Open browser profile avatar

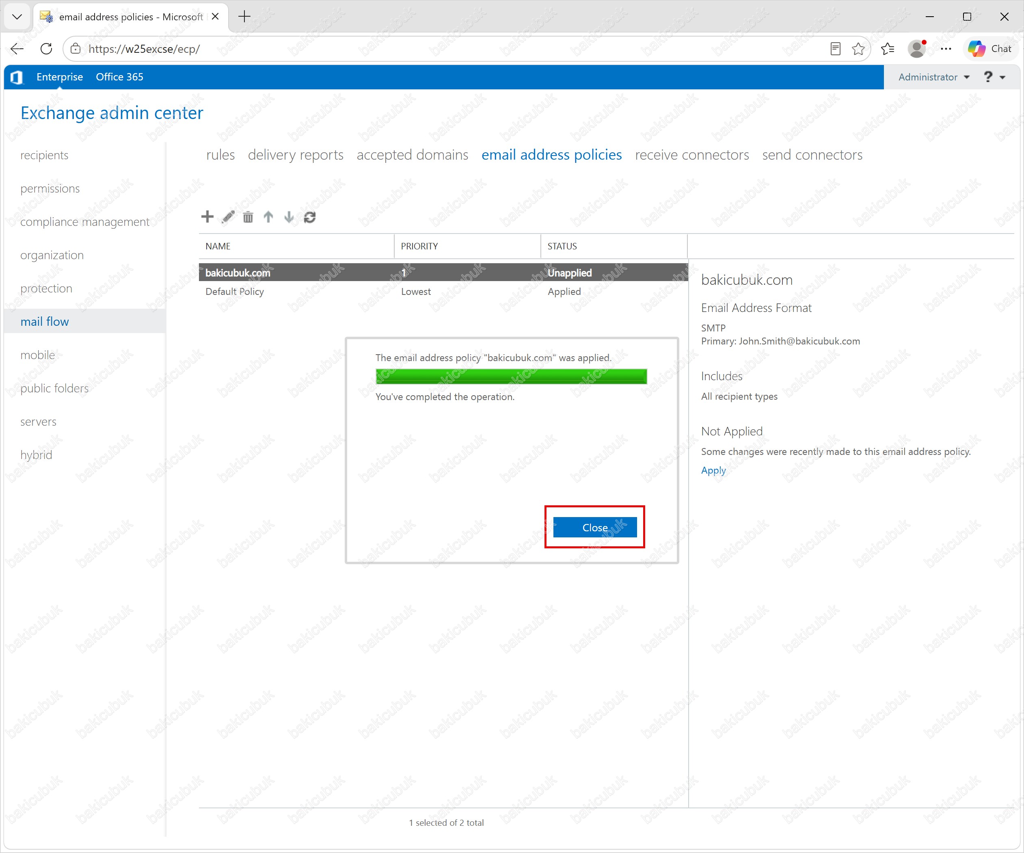tap(917, 49)
